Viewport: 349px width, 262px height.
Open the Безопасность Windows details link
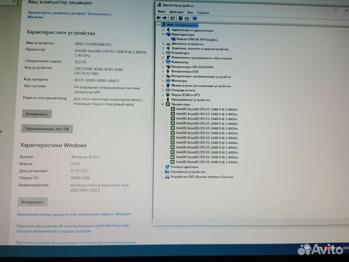pos(70,15)
